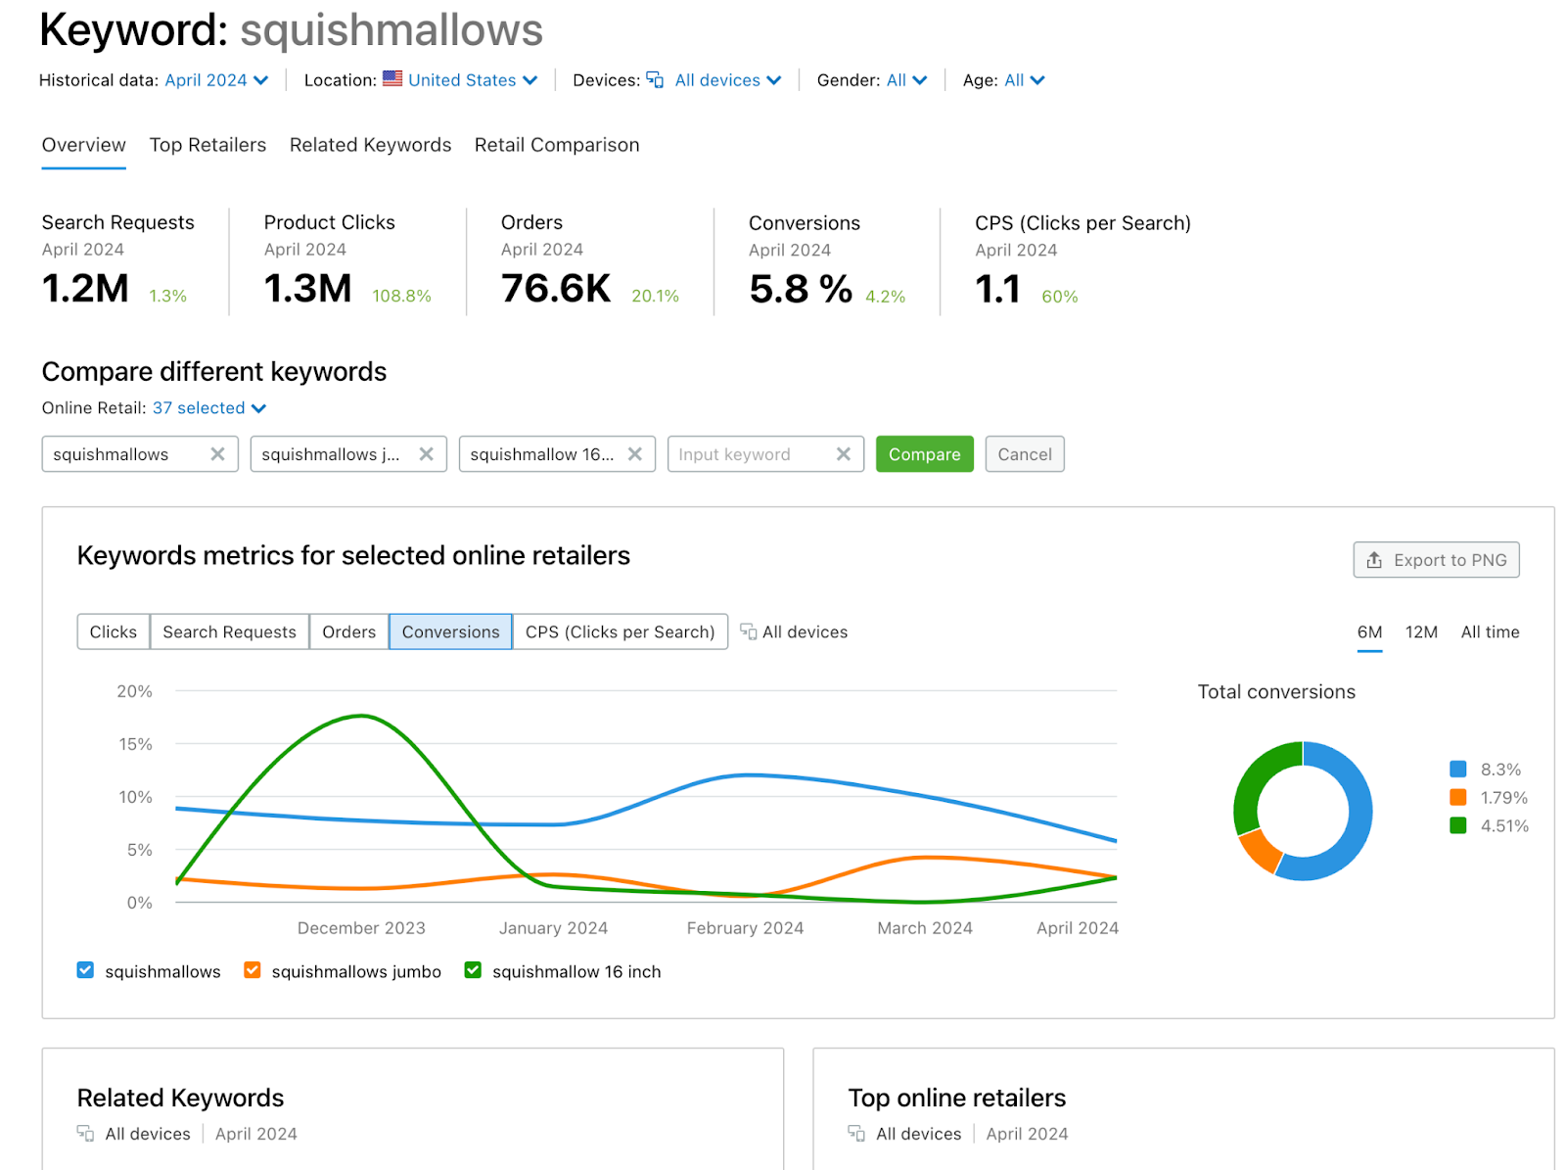Click the devices icon beside chart tabs

coord(748,632)
